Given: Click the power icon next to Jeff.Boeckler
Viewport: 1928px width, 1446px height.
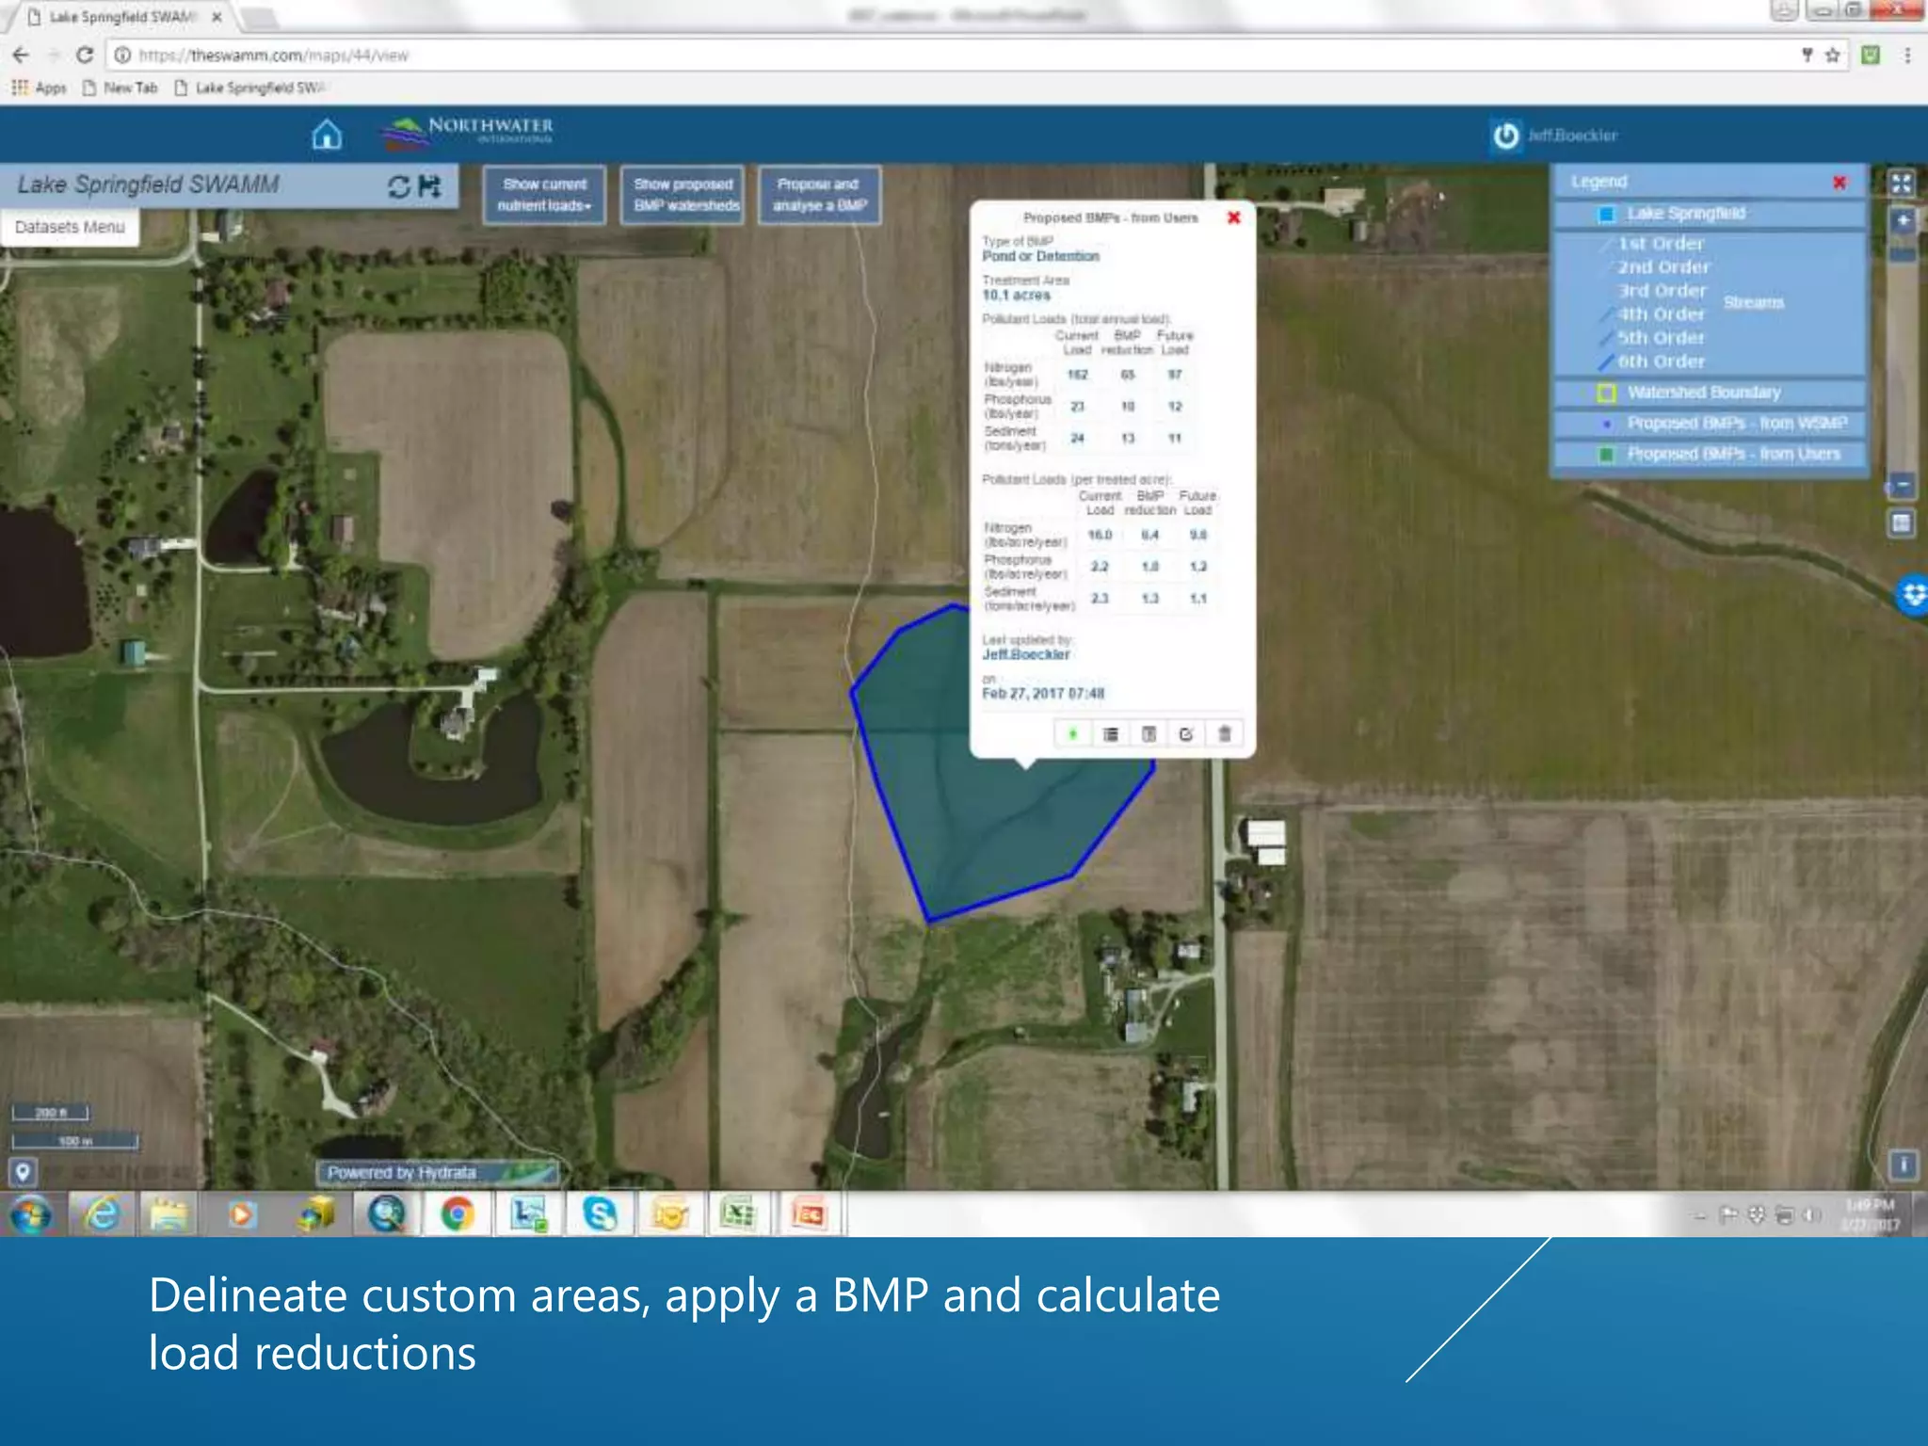Looking at the screenshot, I should [x=1505, y=136].
